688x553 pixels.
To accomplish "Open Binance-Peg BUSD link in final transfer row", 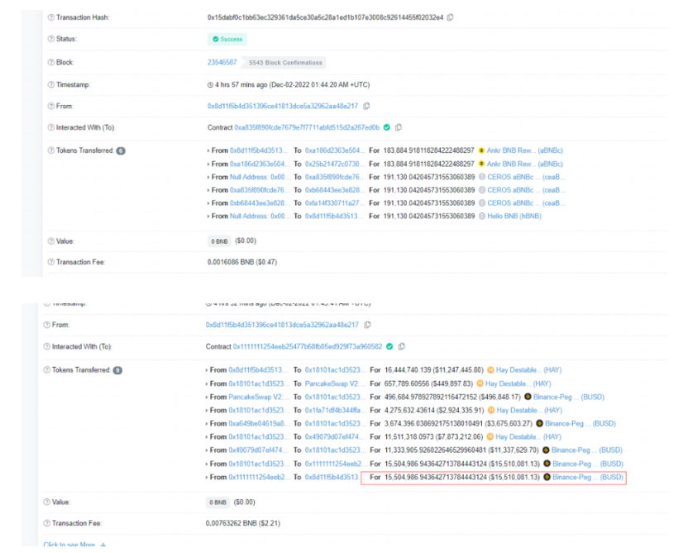I will pyautogui.click(x=588, y=477).
